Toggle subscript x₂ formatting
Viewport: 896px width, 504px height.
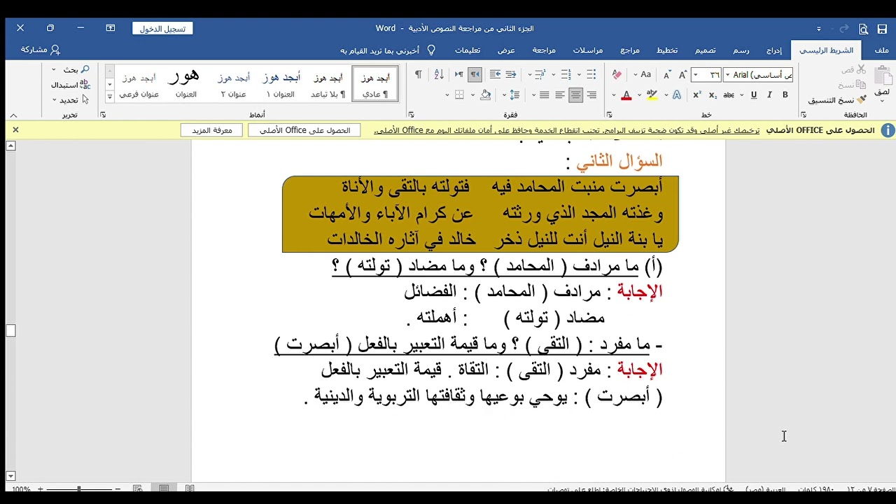[713, 95]
